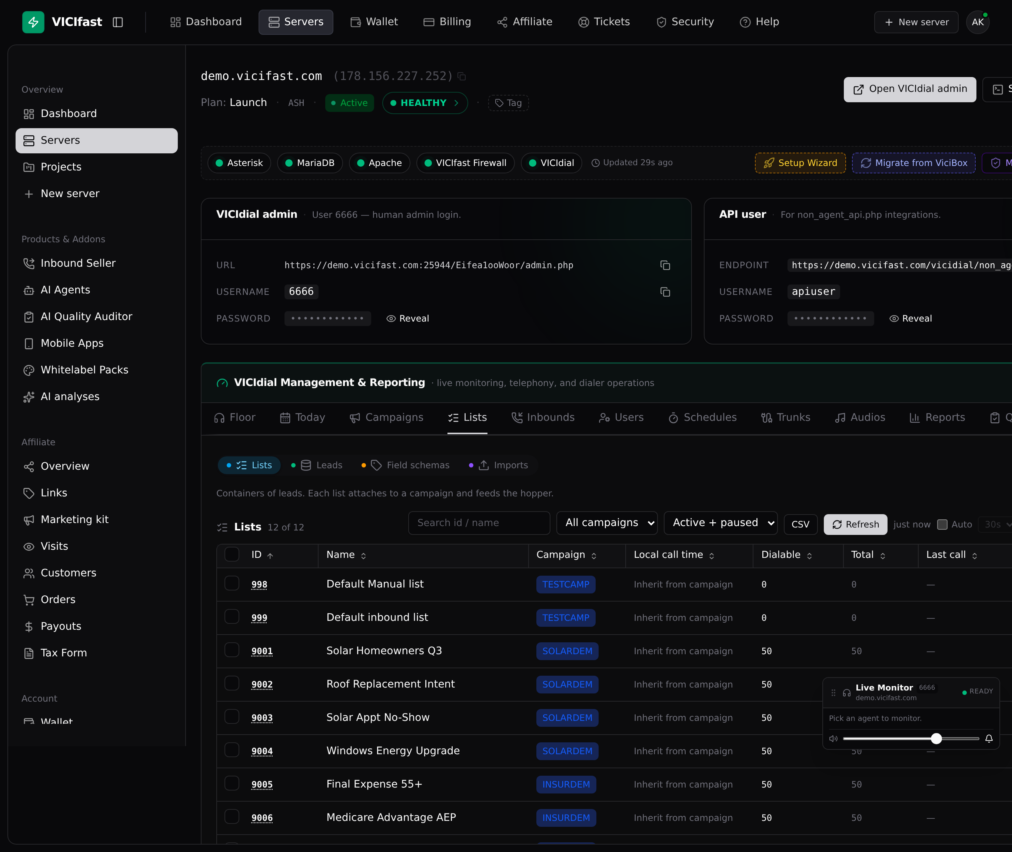
Task: Export lists with the CSV button
Action: 800,525
